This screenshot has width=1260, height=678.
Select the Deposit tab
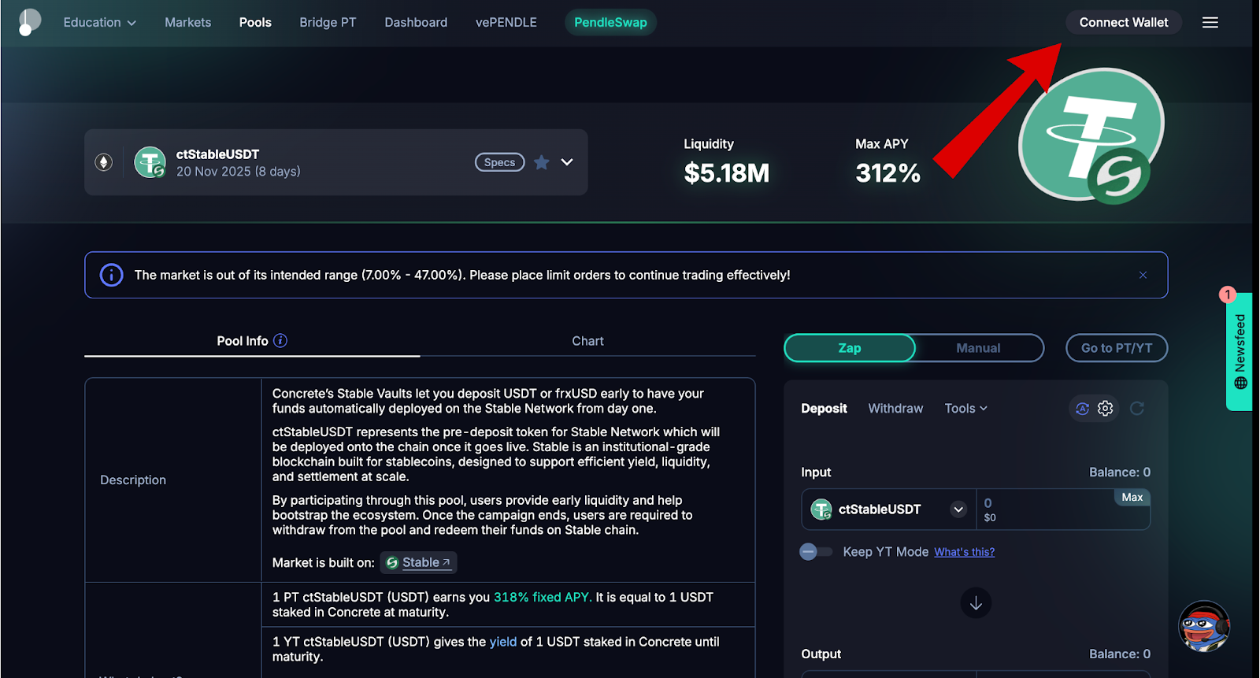824,409
